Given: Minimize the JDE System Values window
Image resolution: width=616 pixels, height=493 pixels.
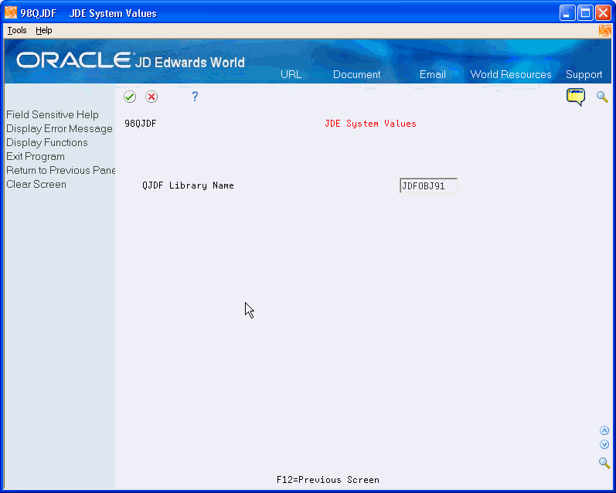Looking at the screenshot, I should [567, 13].
